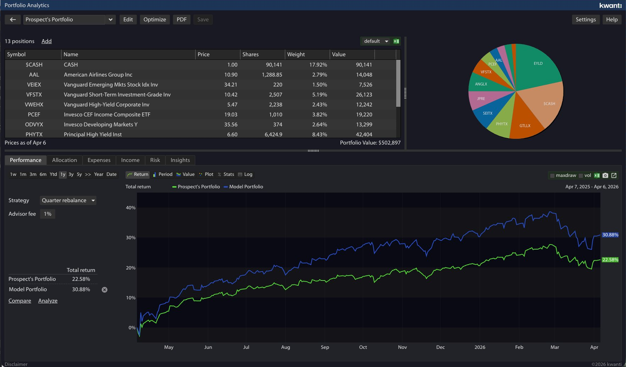Select the 5y time range
Viewport: 626px width, 367px height.
[79, 174]
